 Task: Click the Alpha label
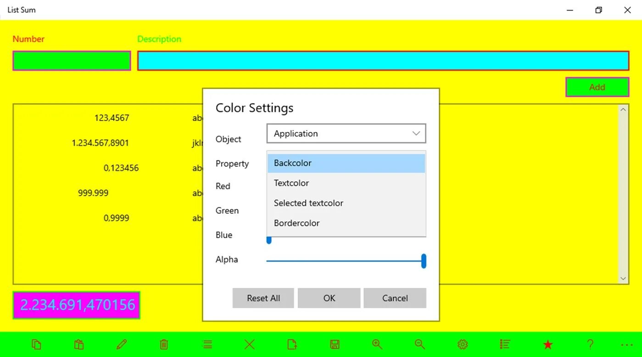[227, 259]
